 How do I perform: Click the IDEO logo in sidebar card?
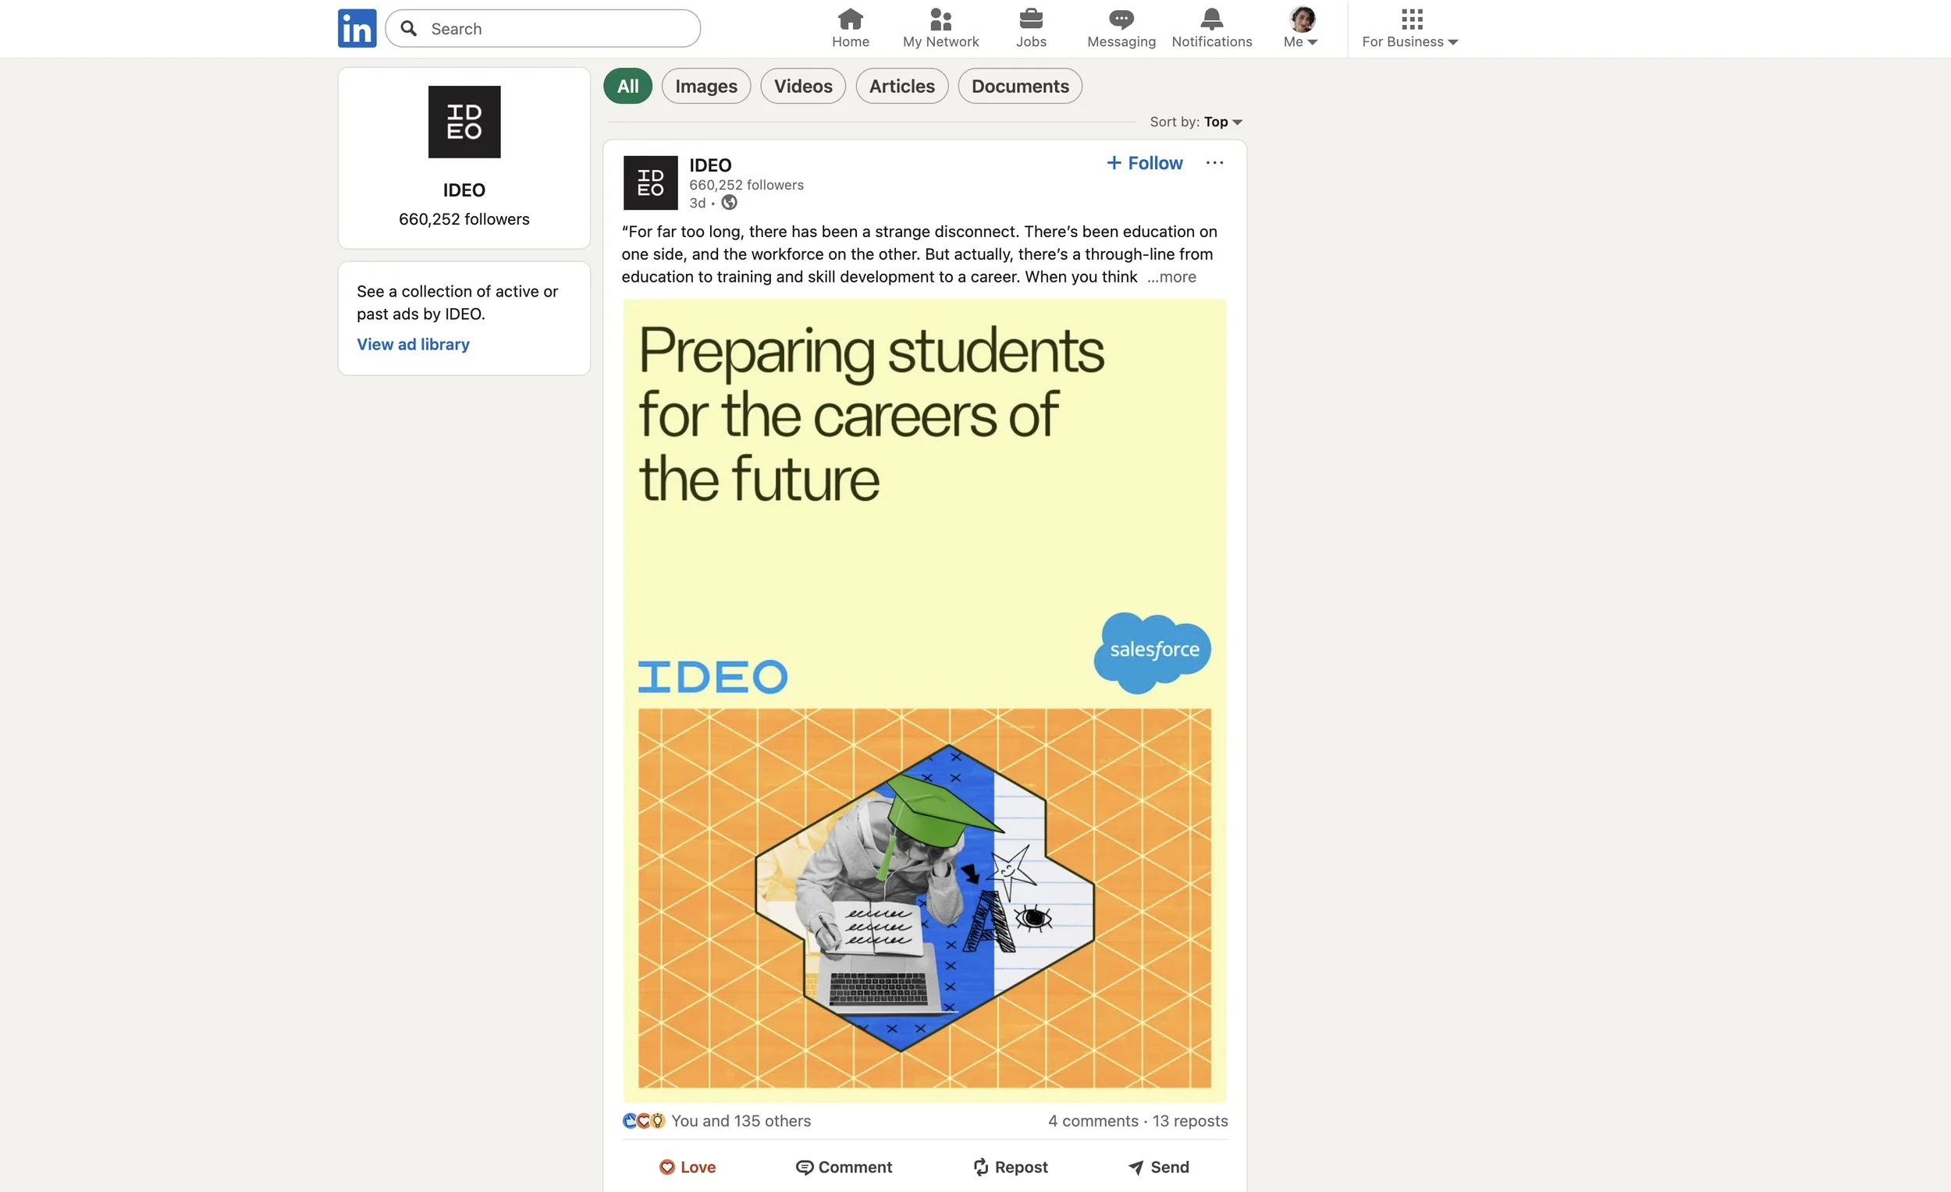coord(464,122)
